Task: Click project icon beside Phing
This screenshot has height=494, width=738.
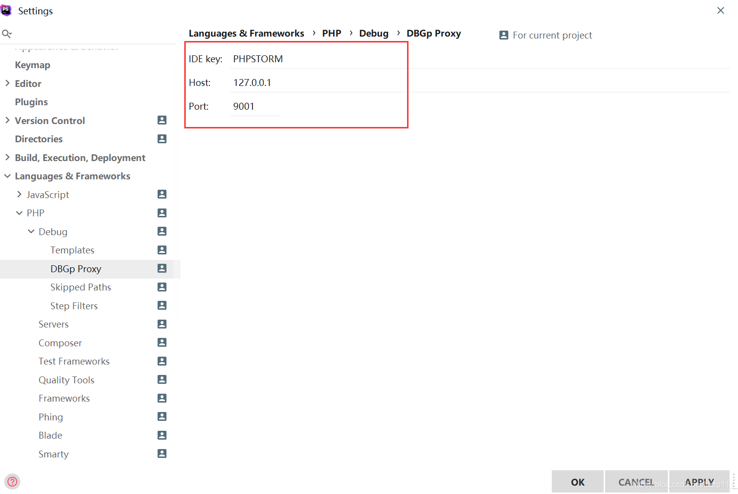Action: (162, 416)
